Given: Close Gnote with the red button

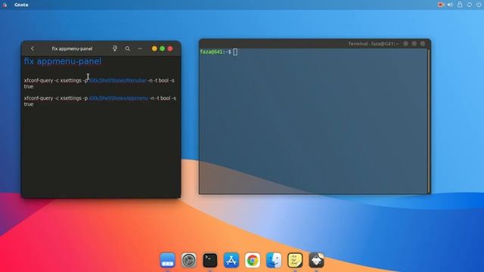Looking at the screenshot, I should tap(170, 48).
